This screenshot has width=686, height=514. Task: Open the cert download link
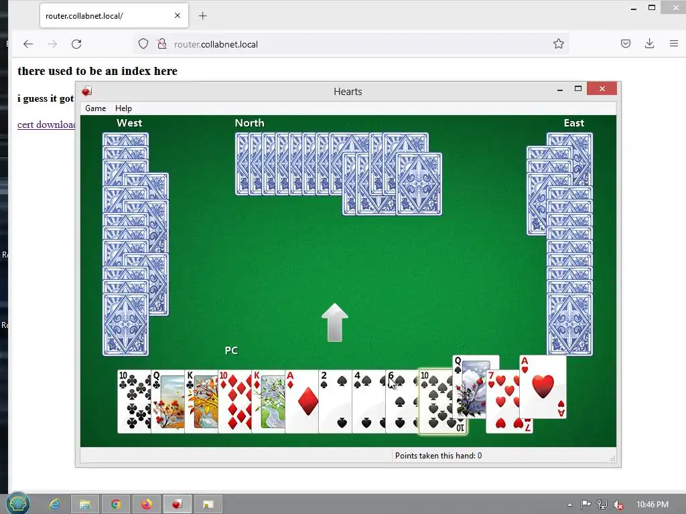click(x=46, y=124)
